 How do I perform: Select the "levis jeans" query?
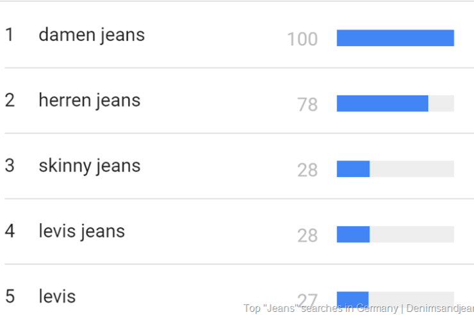coord(81,231)
